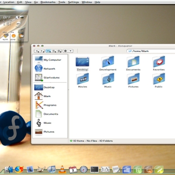Open Mark home folder in sidebar
Screen dimensions: 175x175
42,96
